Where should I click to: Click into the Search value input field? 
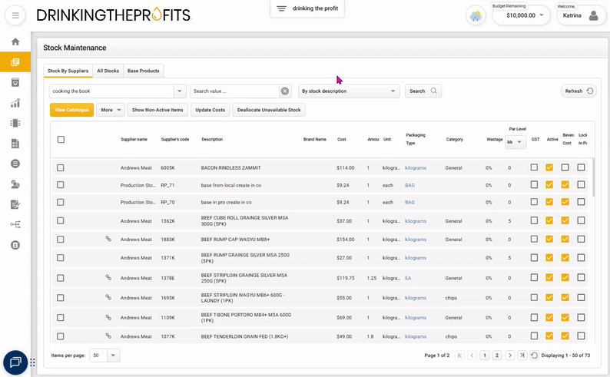click(x=234, y=91)
